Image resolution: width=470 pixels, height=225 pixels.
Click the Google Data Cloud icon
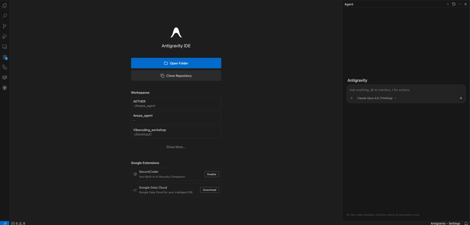pos(135,190)
